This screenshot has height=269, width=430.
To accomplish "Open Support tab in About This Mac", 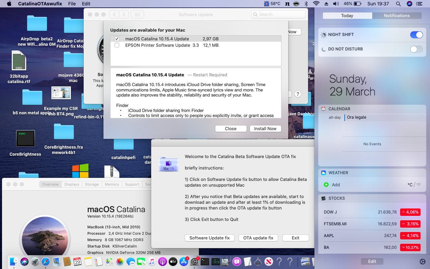I will point(132,184).
